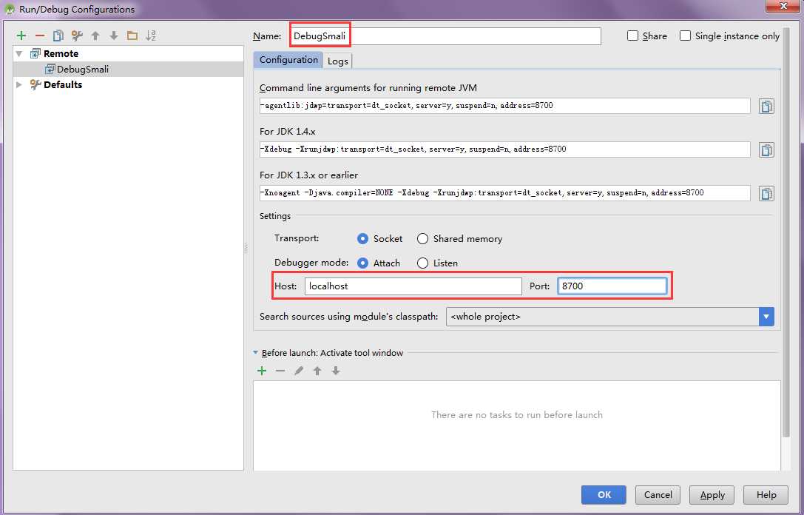
Task: Remove selected configuration with red minus
Action: click(x=40, y=36)
